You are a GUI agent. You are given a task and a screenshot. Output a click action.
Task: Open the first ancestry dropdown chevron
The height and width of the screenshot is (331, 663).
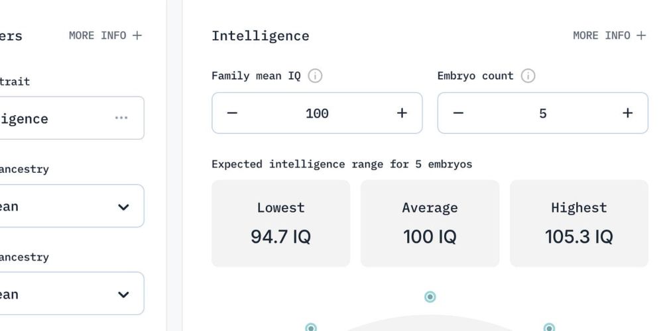(123, 207)
